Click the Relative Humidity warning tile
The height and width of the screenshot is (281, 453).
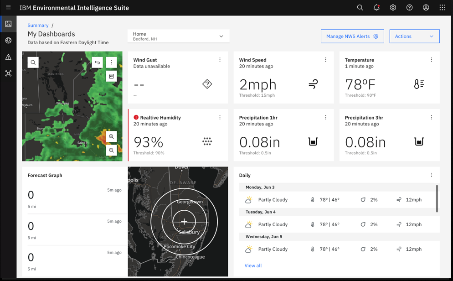(178, 135)
